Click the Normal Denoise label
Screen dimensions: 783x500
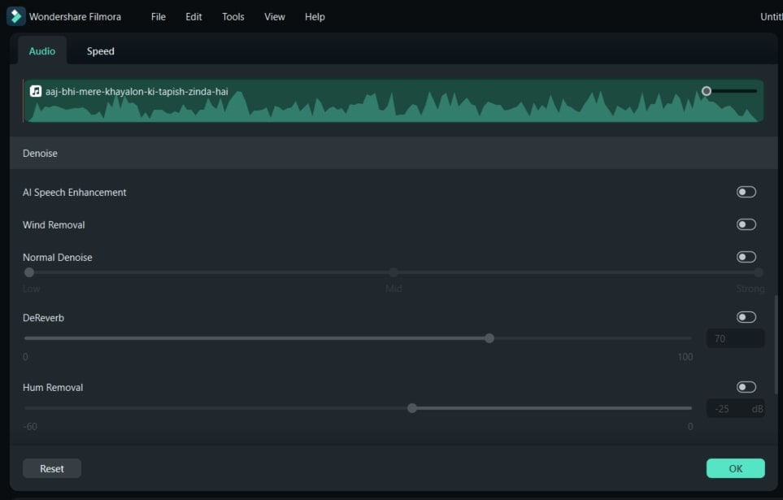tap(58, 257)
